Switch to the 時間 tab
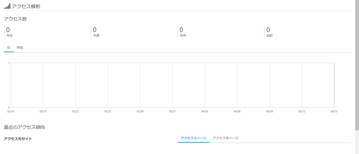359x154 pixels. coord(20,48)
